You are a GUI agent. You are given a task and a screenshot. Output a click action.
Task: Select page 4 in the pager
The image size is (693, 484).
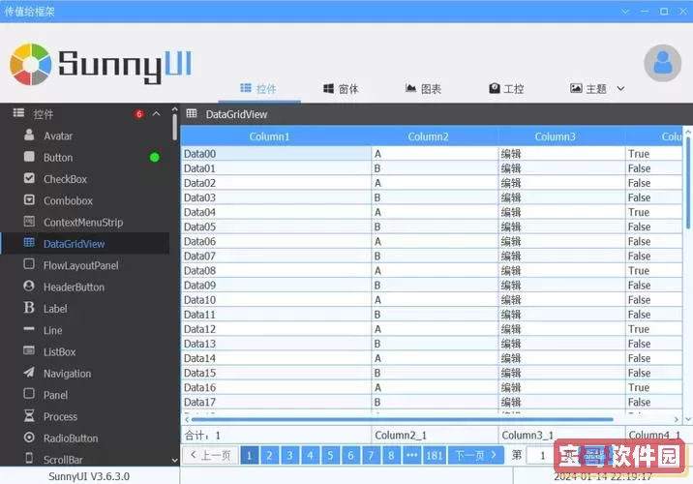coord(311,455)
